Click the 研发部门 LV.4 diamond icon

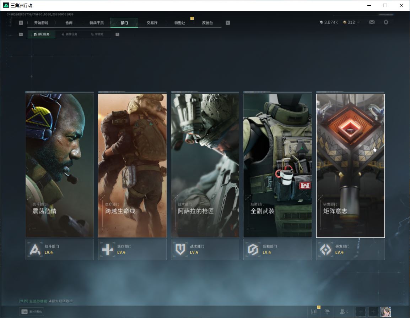coord(325,250)
